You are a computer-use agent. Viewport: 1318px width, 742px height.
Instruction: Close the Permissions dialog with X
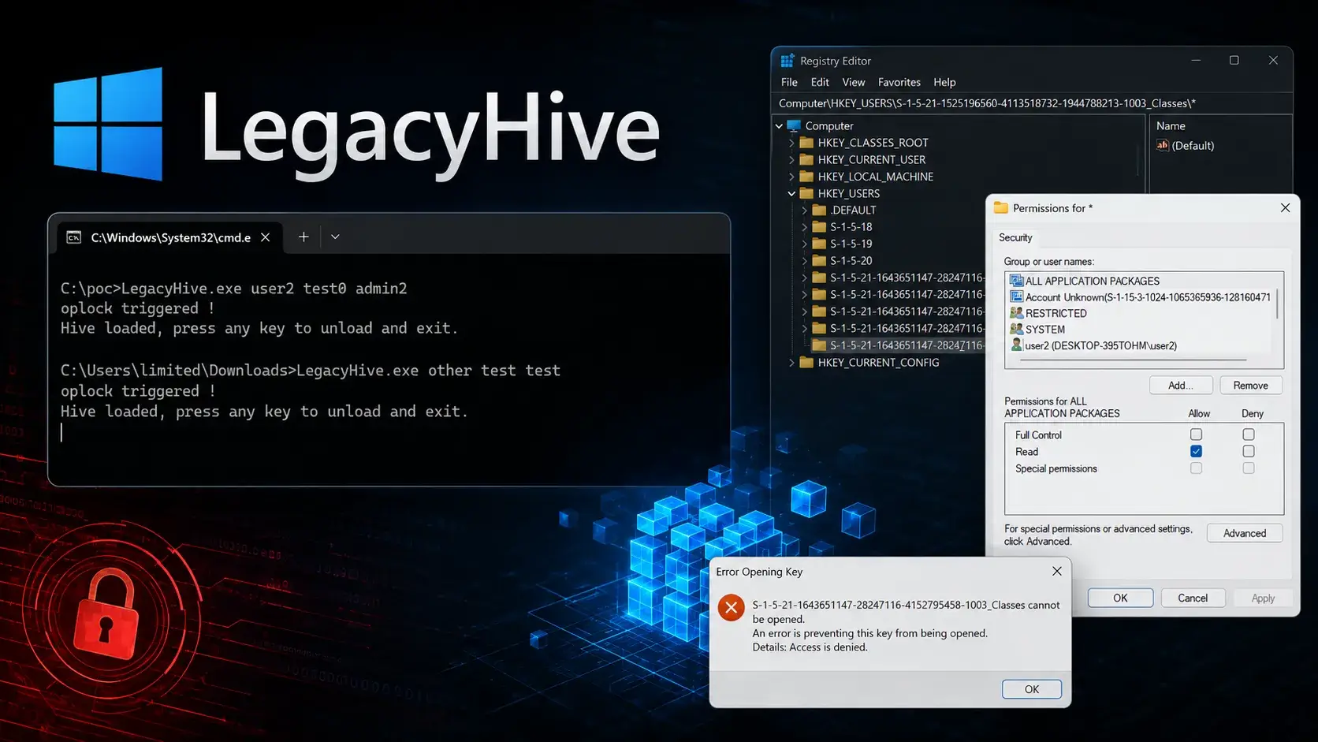[1286, 207]
